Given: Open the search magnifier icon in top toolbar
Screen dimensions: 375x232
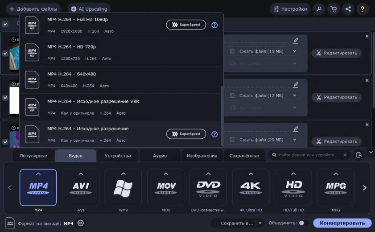Looking at the screenshot, I should (319, 9).
